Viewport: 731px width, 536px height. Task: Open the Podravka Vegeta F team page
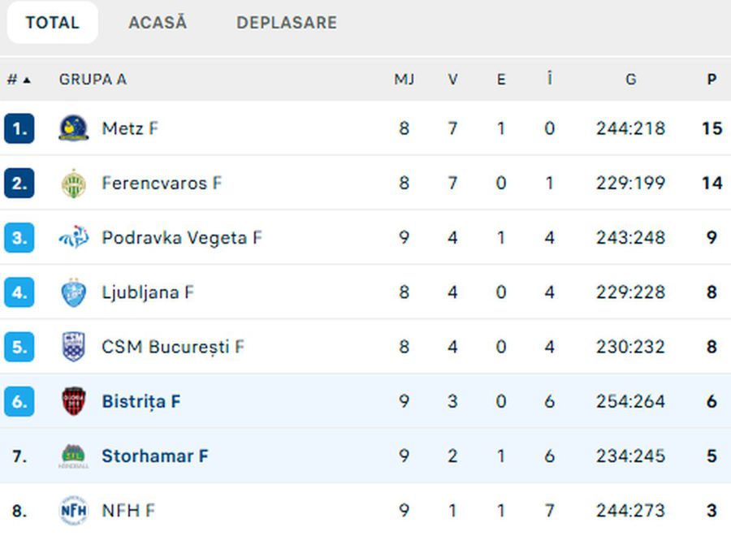pyautogui.click(x=182, y=238)
